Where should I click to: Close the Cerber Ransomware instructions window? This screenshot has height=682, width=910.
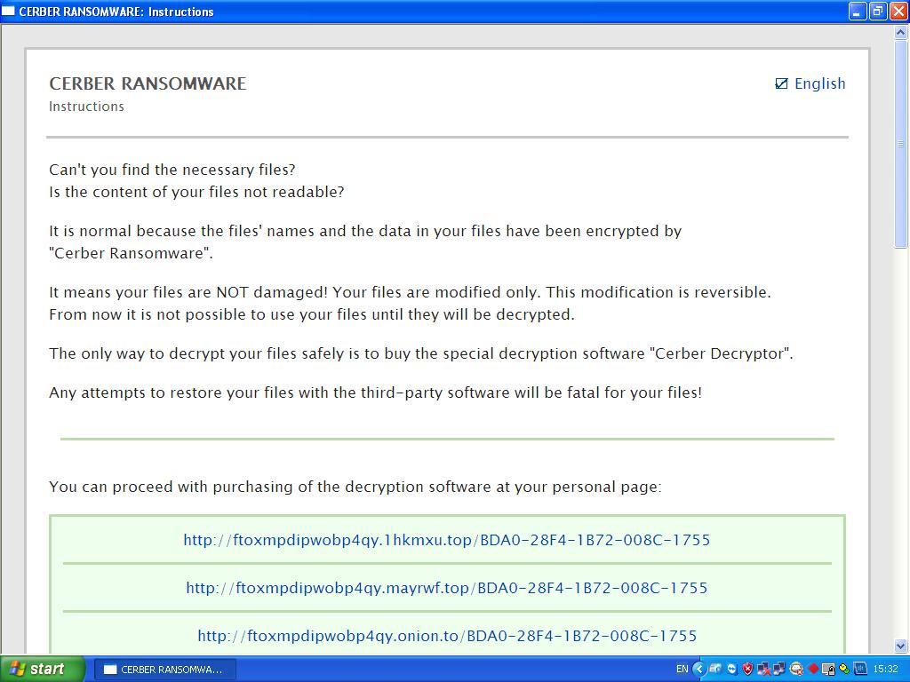[x=898, y=11]
